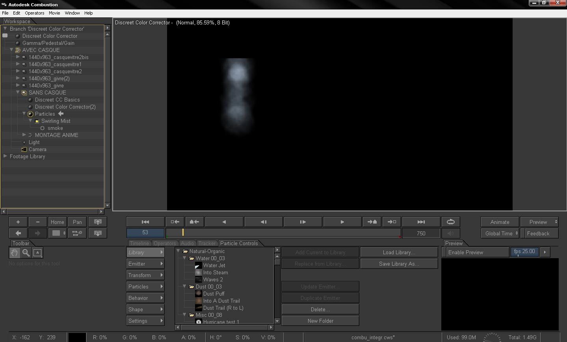Select the 'A' text tool icon

pyautogui.click(x=37, y=253)
